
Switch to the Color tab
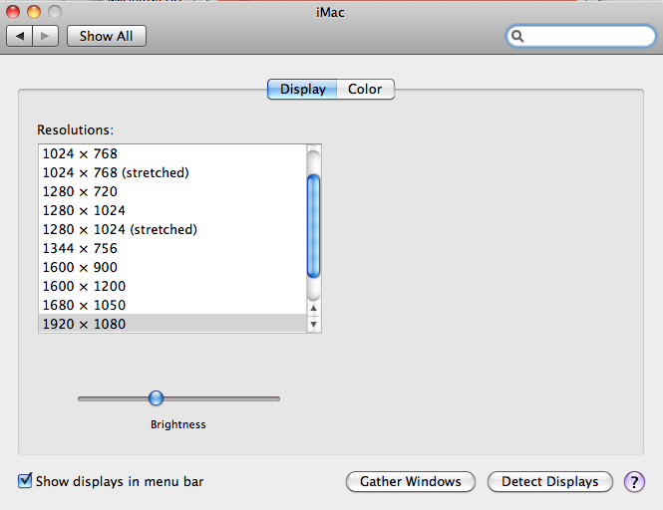click(x=365, y=90)
